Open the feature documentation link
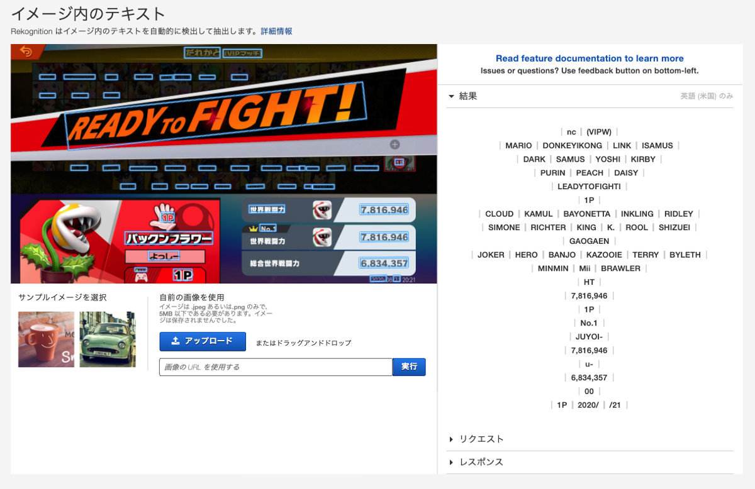Screen dimensions: 755x489 coord(589,58)
